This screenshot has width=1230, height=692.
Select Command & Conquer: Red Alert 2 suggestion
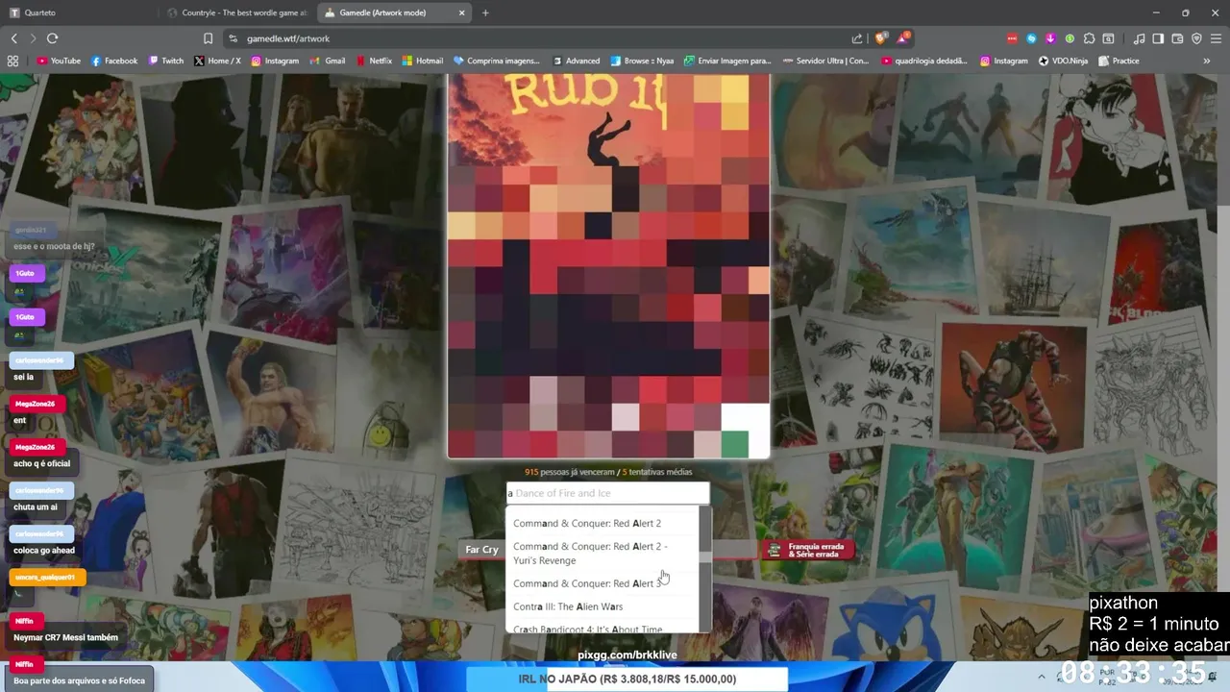(x=603, y=523)
